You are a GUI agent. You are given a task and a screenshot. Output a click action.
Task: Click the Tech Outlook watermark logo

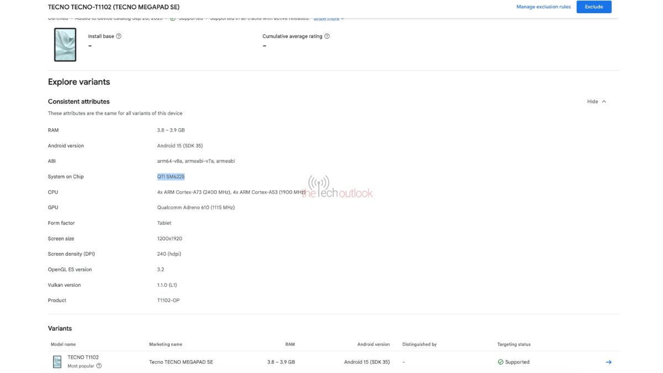click(338, 188)
